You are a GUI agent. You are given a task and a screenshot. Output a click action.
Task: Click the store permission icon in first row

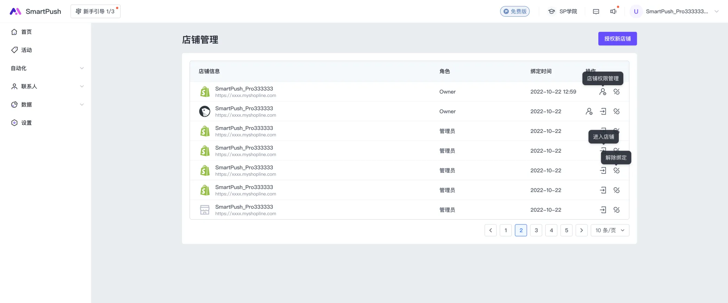pos(603,92)
